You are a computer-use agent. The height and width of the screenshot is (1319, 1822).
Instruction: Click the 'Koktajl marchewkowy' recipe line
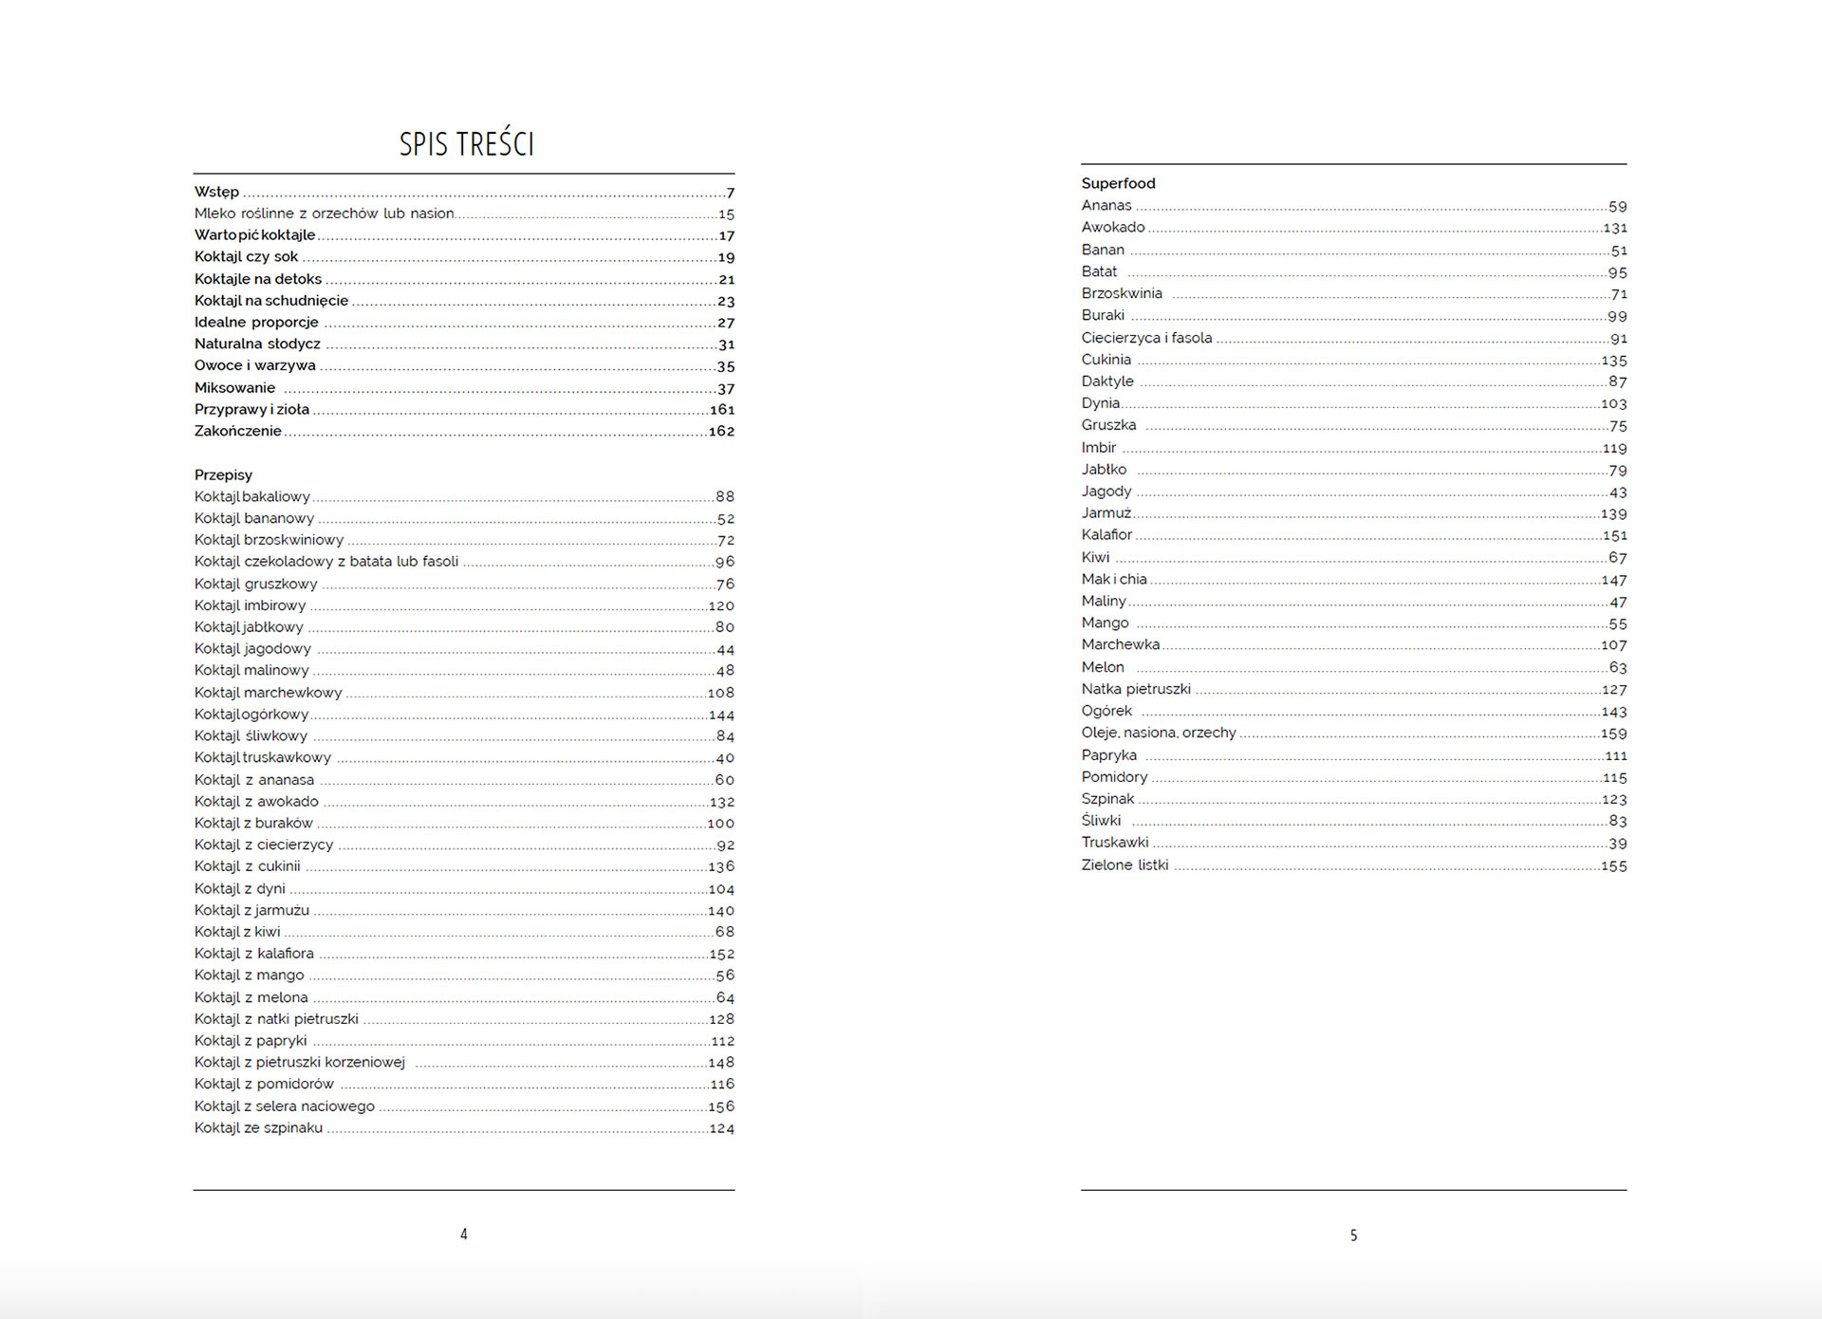point(269,693)
